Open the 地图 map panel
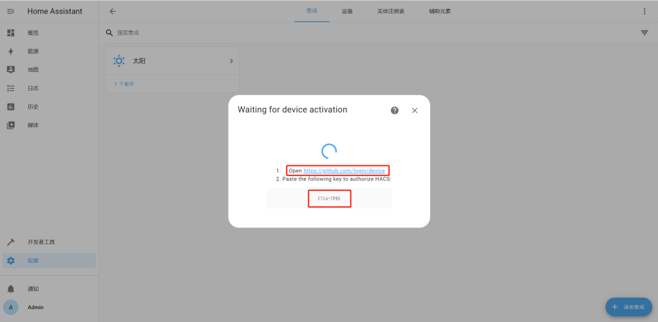Screen dimensions: 658x322 (33, 69)
